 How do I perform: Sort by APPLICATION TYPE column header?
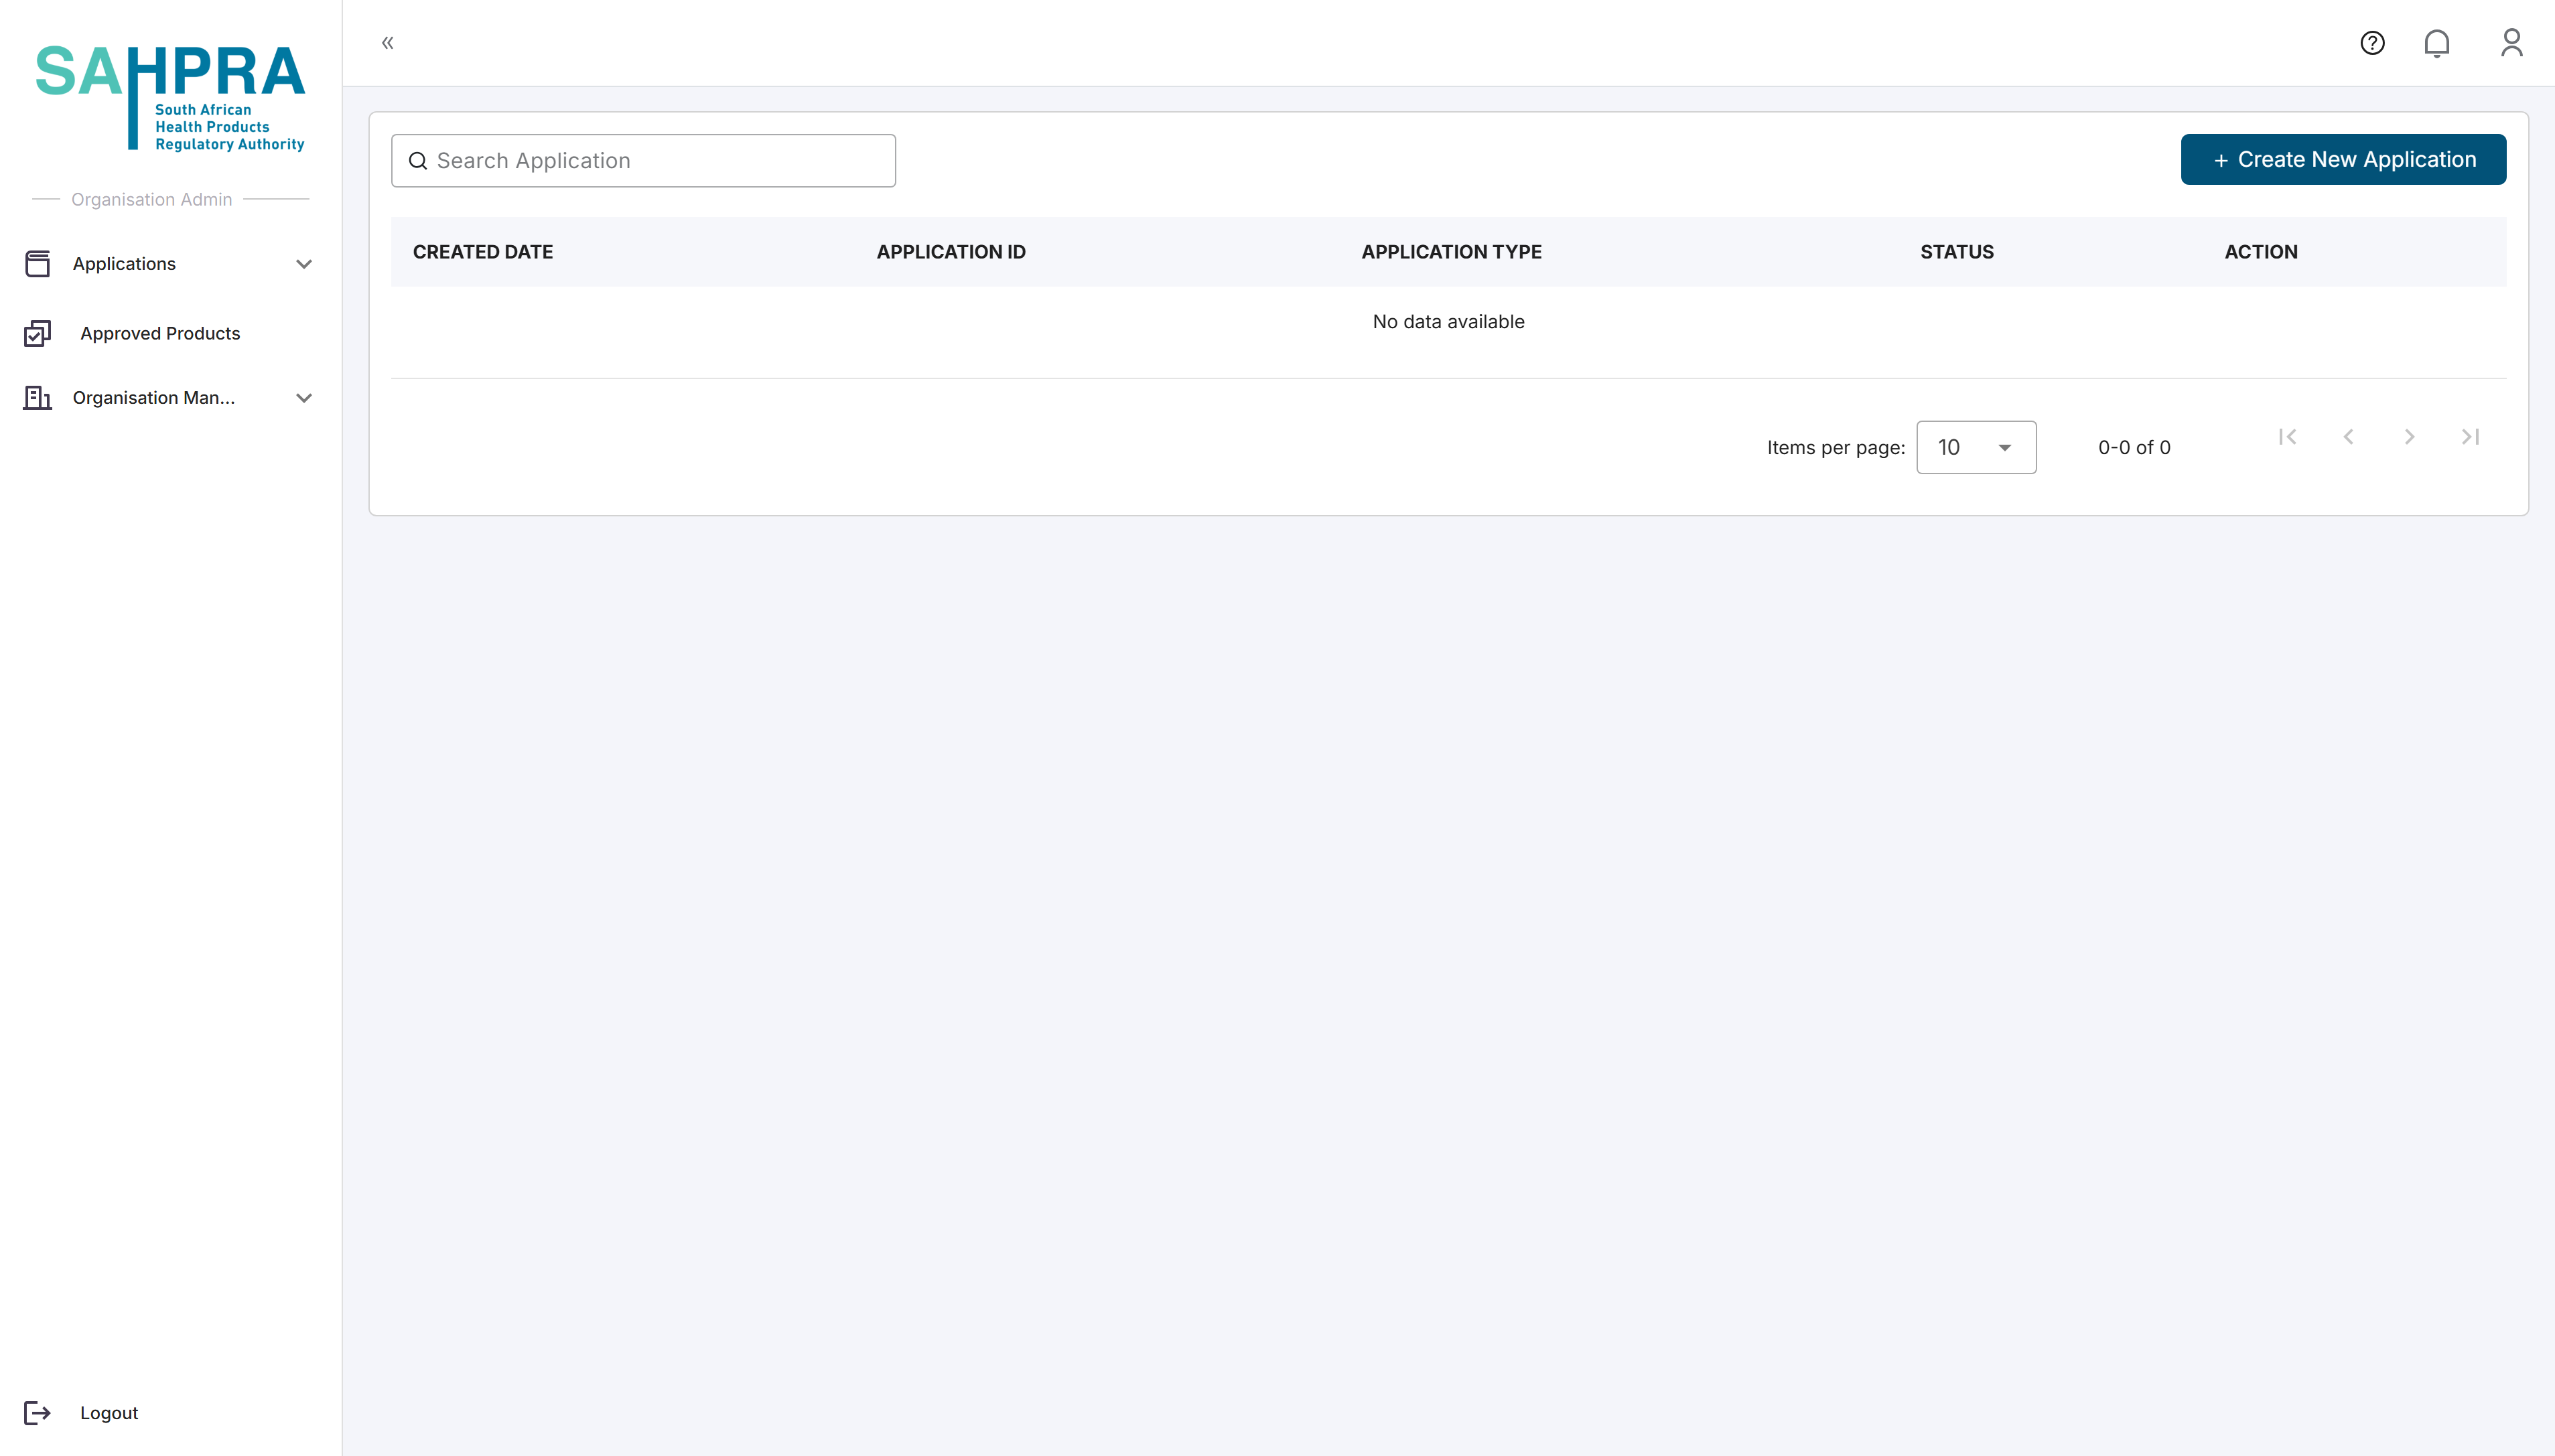pos(1451,252)
